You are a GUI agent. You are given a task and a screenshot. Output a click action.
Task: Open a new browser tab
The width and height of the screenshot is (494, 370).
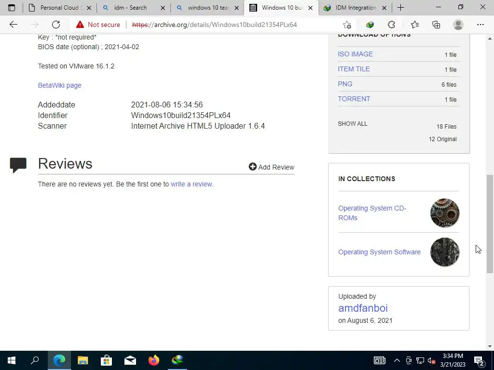(x=400, y=8)
